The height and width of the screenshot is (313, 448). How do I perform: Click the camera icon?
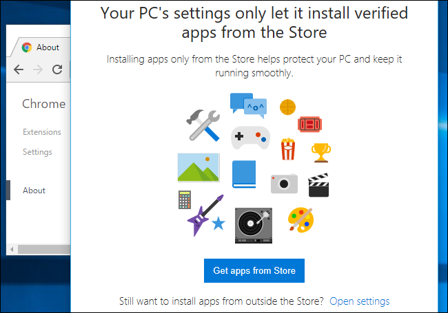(283, 183)
